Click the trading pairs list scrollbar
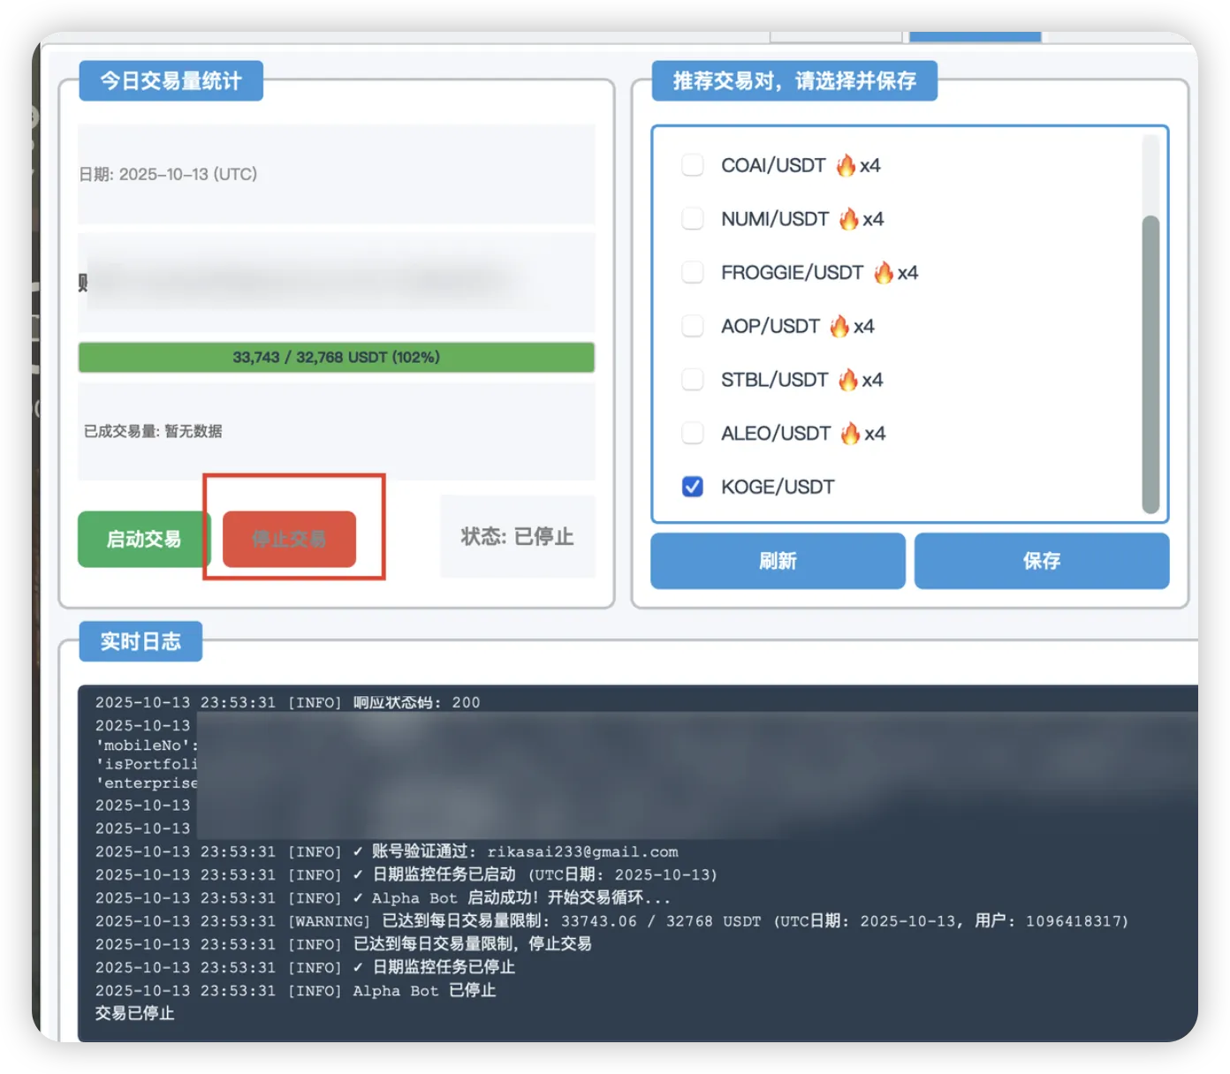1230x1074 pixels. [1150, 362]
